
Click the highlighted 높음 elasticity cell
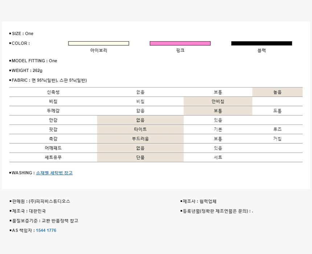tap(277, 92)
